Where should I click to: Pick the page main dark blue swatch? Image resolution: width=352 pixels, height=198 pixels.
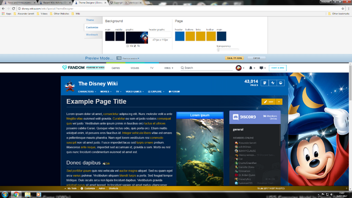tap(221, 36)
